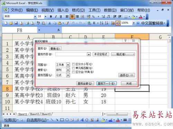Open the 搜索 按列 dropdown
The height and width of the screenshot is (129, 173).
[x=68, y=70]
